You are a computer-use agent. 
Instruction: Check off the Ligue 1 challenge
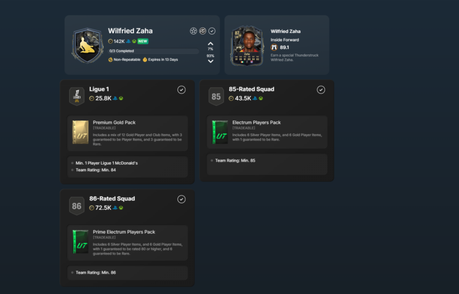click(x=182, y=89)
